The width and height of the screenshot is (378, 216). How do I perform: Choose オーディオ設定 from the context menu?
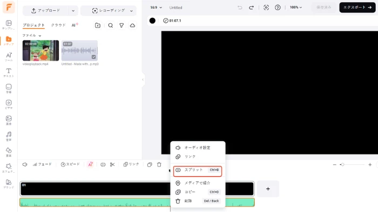pyautogui.click(x=198, y=147)
